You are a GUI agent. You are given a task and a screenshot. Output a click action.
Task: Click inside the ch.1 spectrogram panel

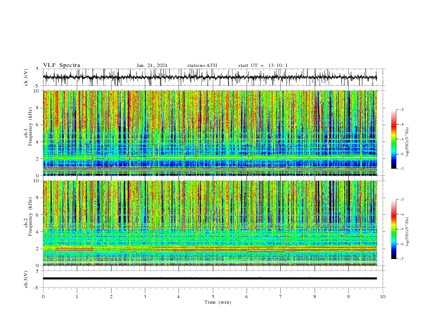[210, 133]
